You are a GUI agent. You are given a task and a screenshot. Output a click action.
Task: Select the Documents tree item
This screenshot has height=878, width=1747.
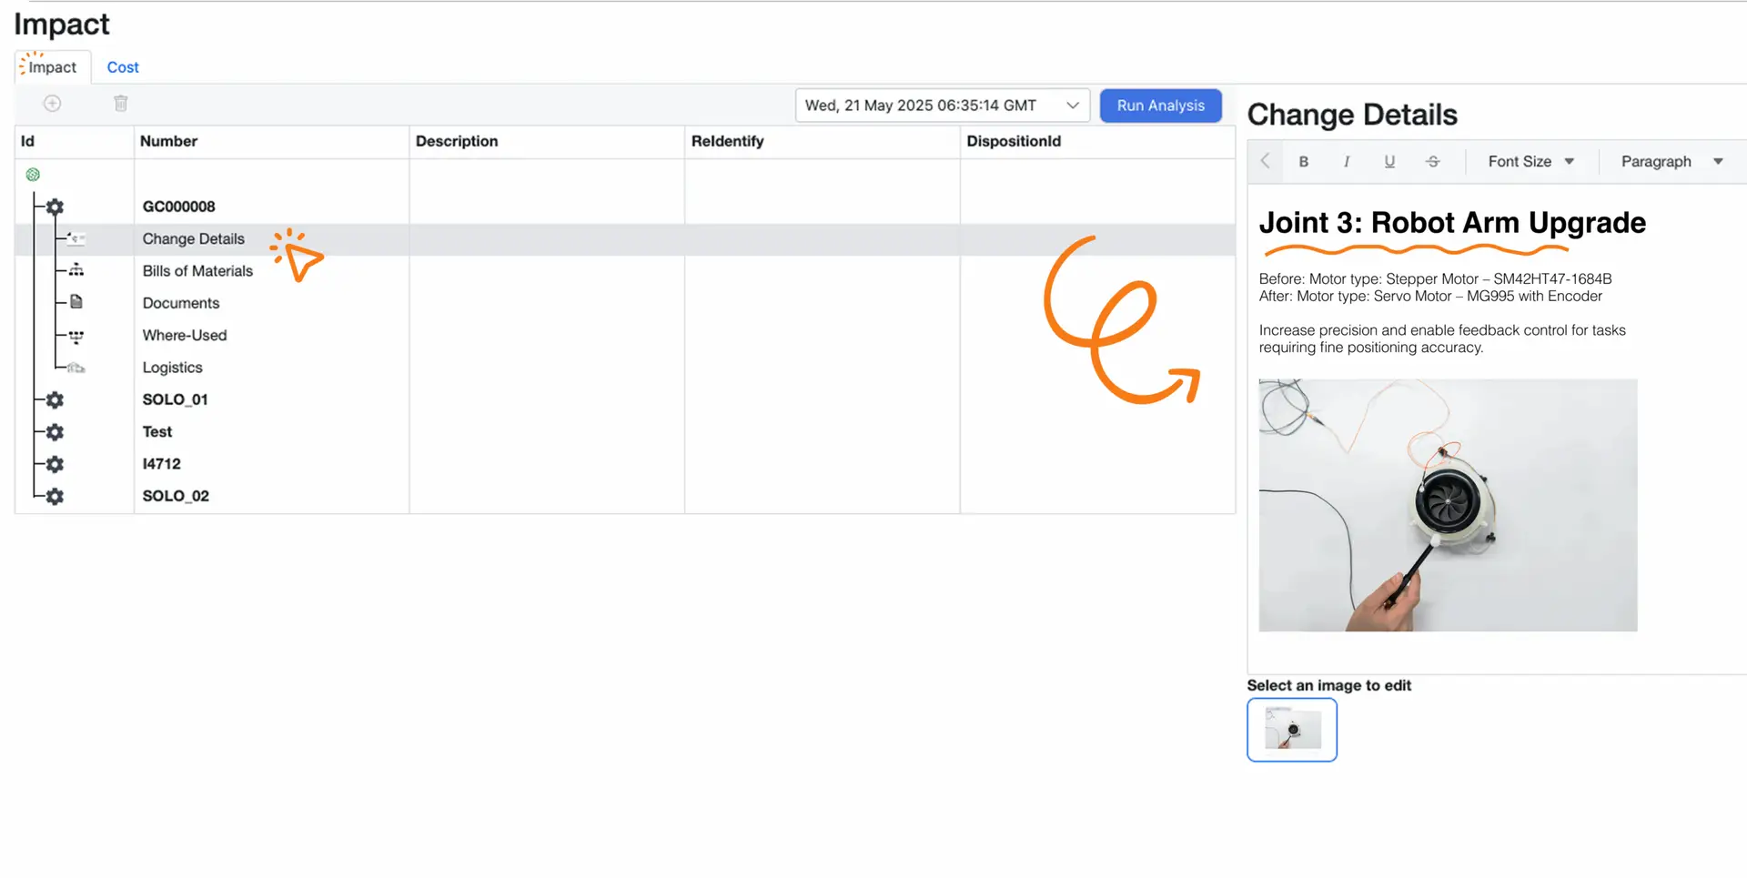pos(181,303)
